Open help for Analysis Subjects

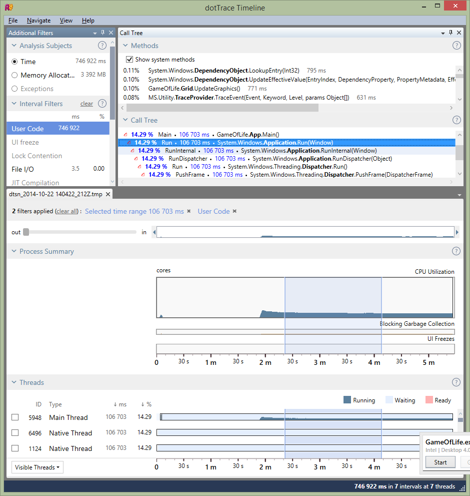102,46
